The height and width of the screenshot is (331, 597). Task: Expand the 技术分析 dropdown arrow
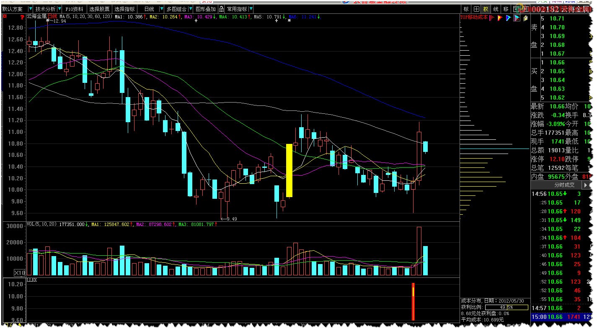(x=59, y=9)
